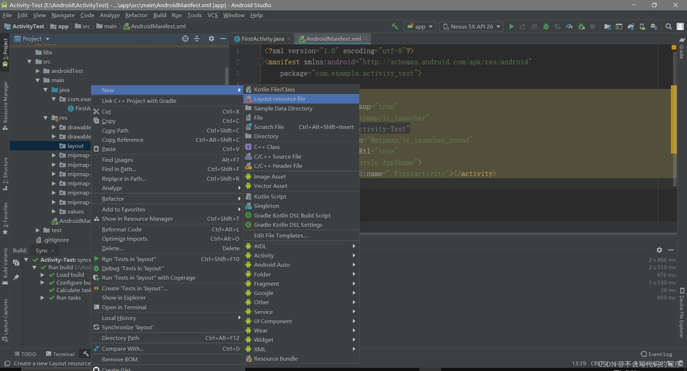Viewport: 687px width, 371px height.
Task: Hide the Project panel with minus icon
Action: pyautogui.click(x=223, y=39)
